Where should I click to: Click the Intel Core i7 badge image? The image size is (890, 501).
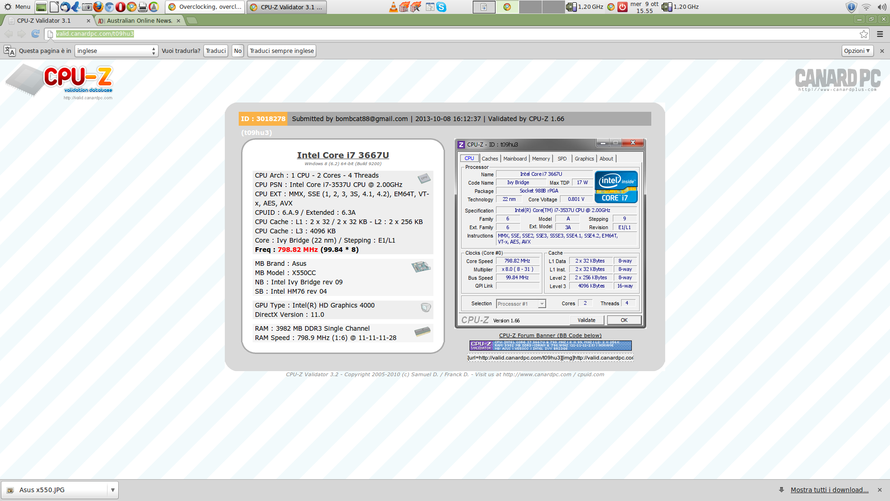click(x=616, y=187)
